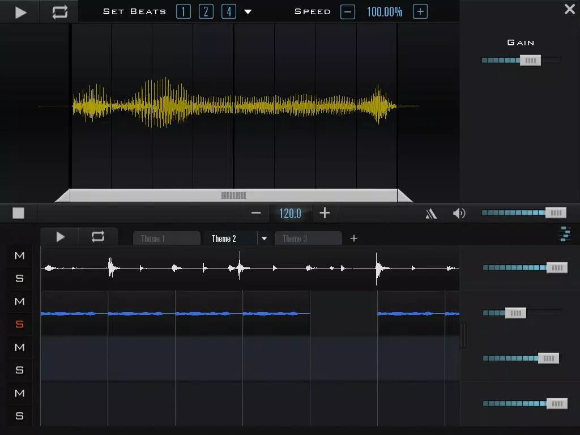This screenshot has height=435, width=580.
Task: Solo the third track
Action: (20, 370)
